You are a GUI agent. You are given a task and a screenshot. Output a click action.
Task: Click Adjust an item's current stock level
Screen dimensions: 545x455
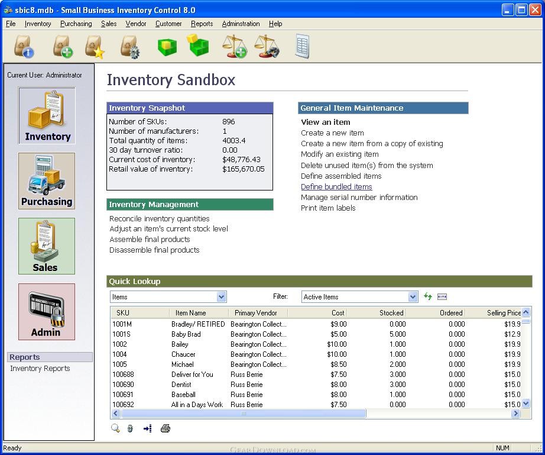point(168,228)
